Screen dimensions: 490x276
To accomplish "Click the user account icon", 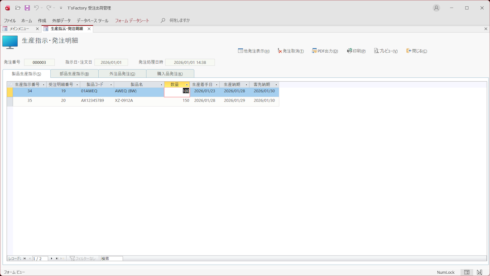I will pyautogui.click(x=436, y=8).
